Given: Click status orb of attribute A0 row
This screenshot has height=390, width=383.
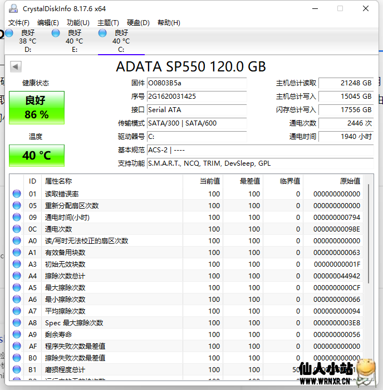Looking at the screenshot, I should pos(17,240).
